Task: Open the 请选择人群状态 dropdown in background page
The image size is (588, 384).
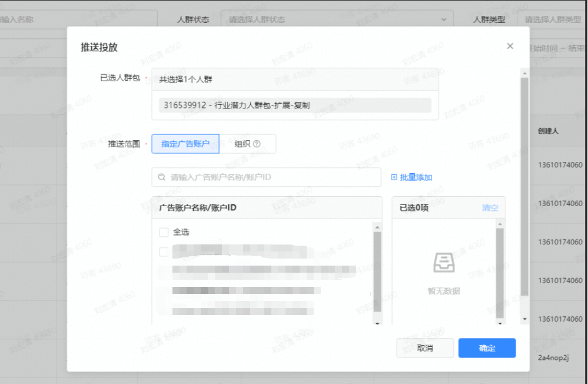Action: click(x=337, y=19)
